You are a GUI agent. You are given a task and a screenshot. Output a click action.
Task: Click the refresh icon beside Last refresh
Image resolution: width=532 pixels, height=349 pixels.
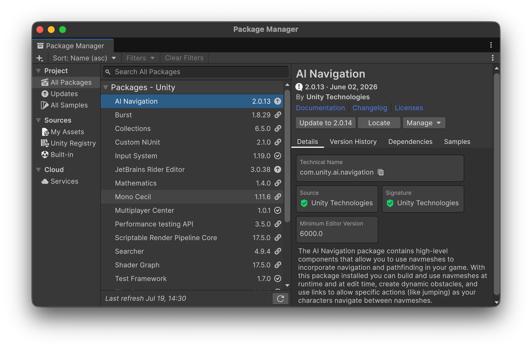(x=281, y=299)
